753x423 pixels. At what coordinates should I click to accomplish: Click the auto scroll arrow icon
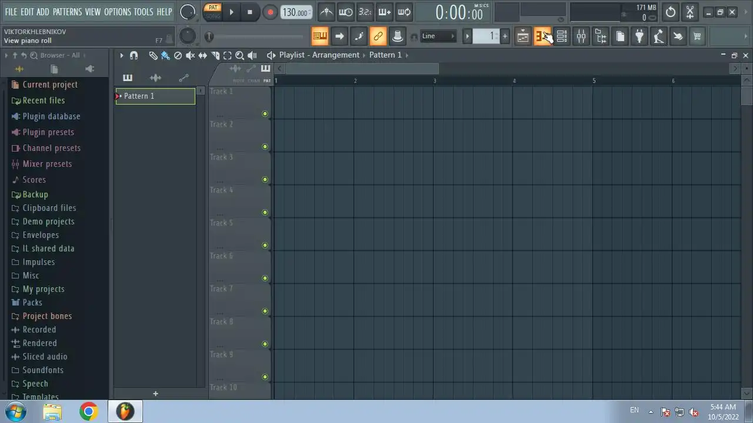click(339, 36)
